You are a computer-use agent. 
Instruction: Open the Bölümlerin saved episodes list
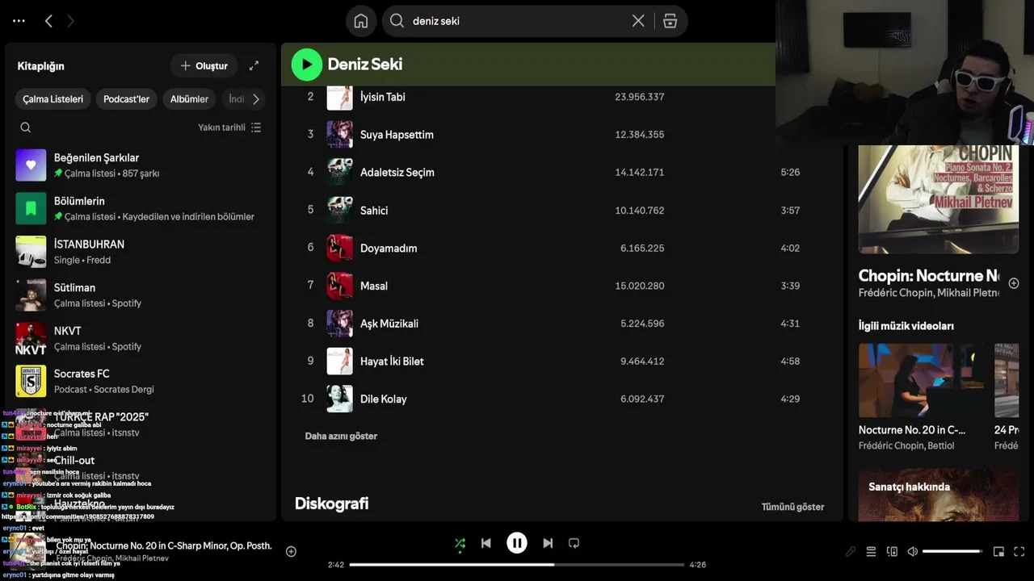click(141, 208)
